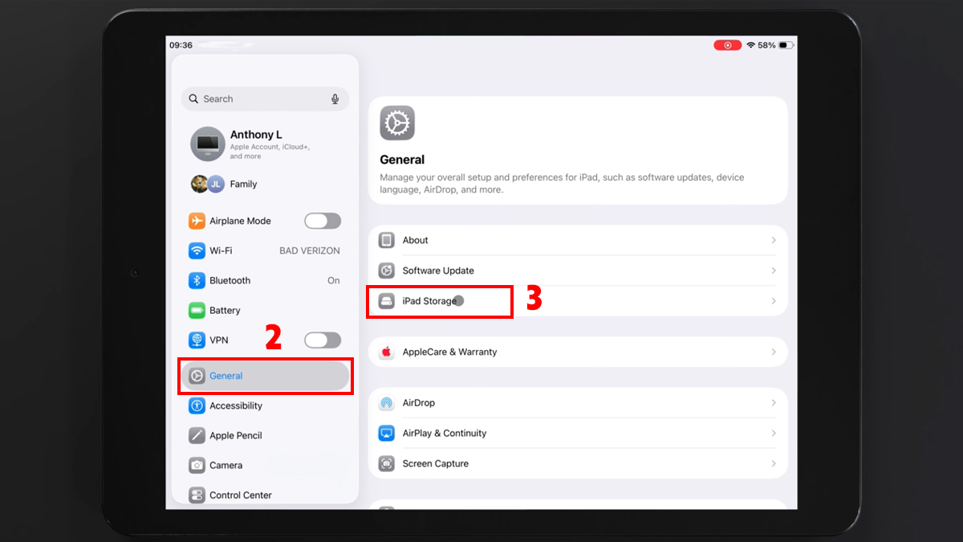The image size is (963, 542).
Task: Tap the 09:36 clock in status bar
Action: [181, 45]
